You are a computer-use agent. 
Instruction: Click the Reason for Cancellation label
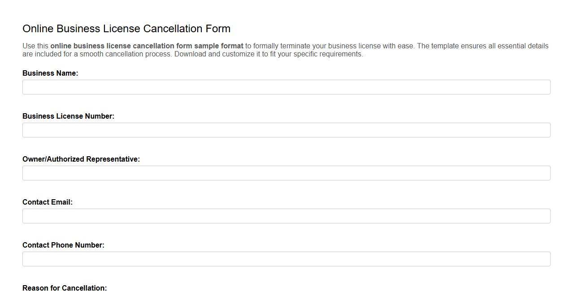click(64, 288)
